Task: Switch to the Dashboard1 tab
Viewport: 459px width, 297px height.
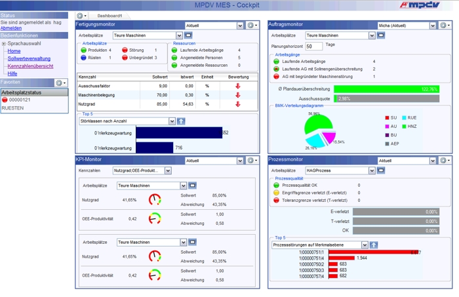Action: tap(110, 16)
